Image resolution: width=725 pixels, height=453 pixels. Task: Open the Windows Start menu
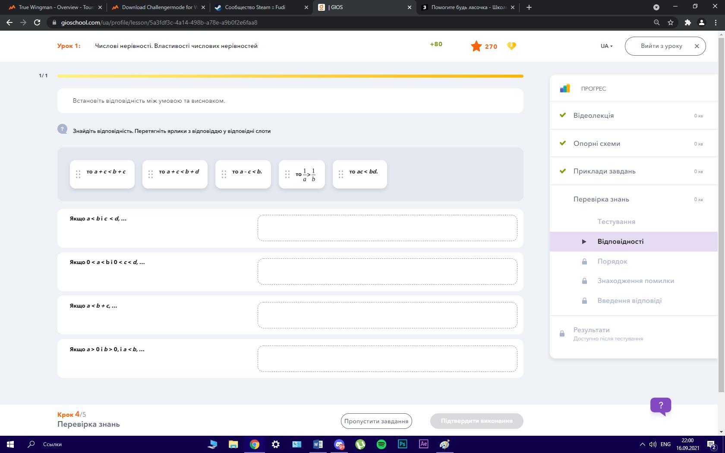pos(10,444)
